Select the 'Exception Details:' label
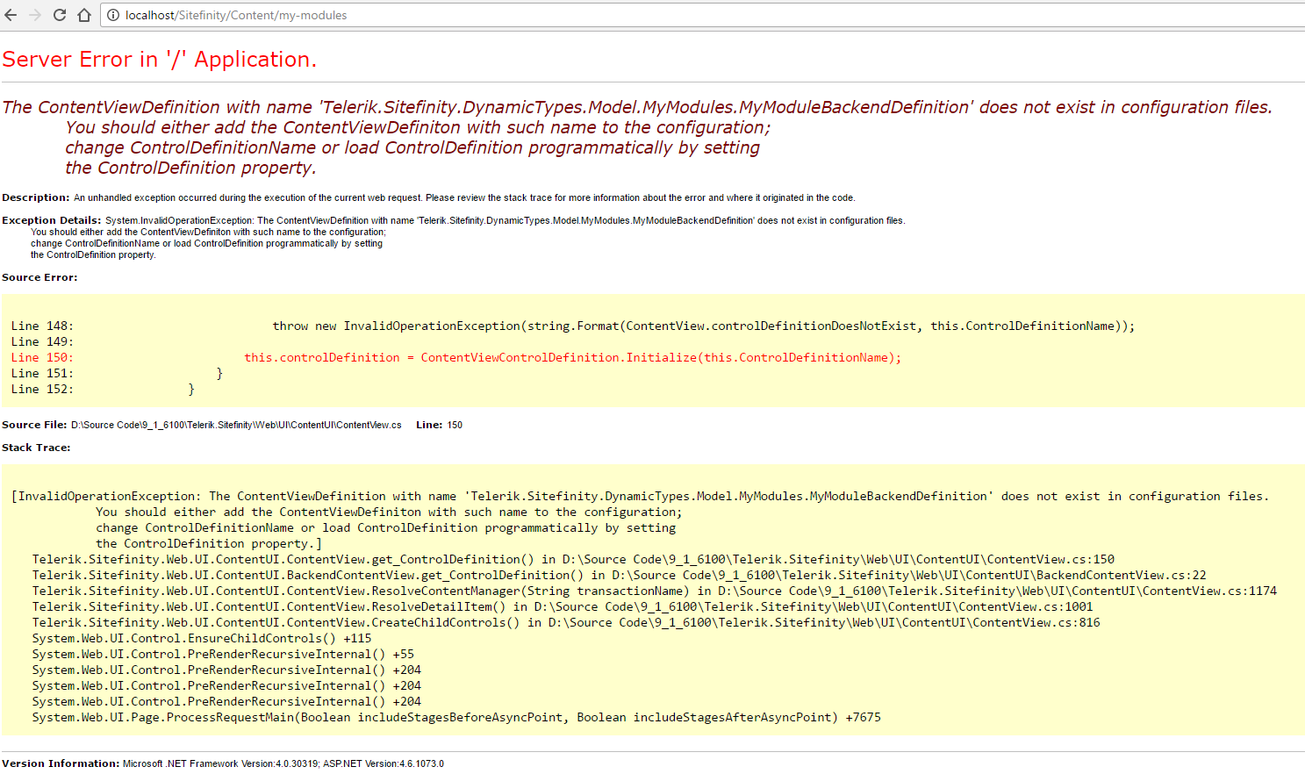 52,220
